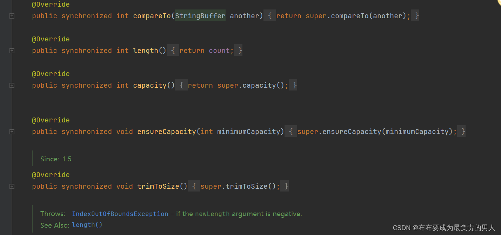
Task: Expand gutter fold icon beside ensureCapacity method
Action: (12, 132)
